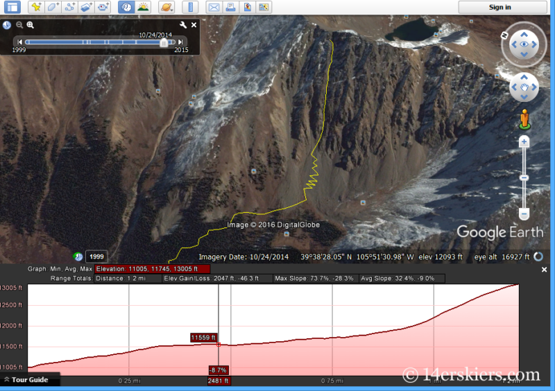The height and width of the screenshot is (391, 555).
Task: Add a polygon from the toolbar
Action: coord(53,7)
